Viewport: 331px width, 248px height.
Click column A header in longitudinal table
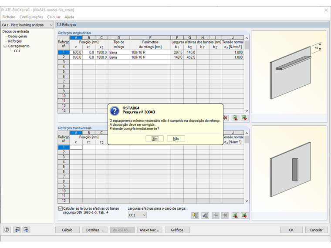[76, 38]
